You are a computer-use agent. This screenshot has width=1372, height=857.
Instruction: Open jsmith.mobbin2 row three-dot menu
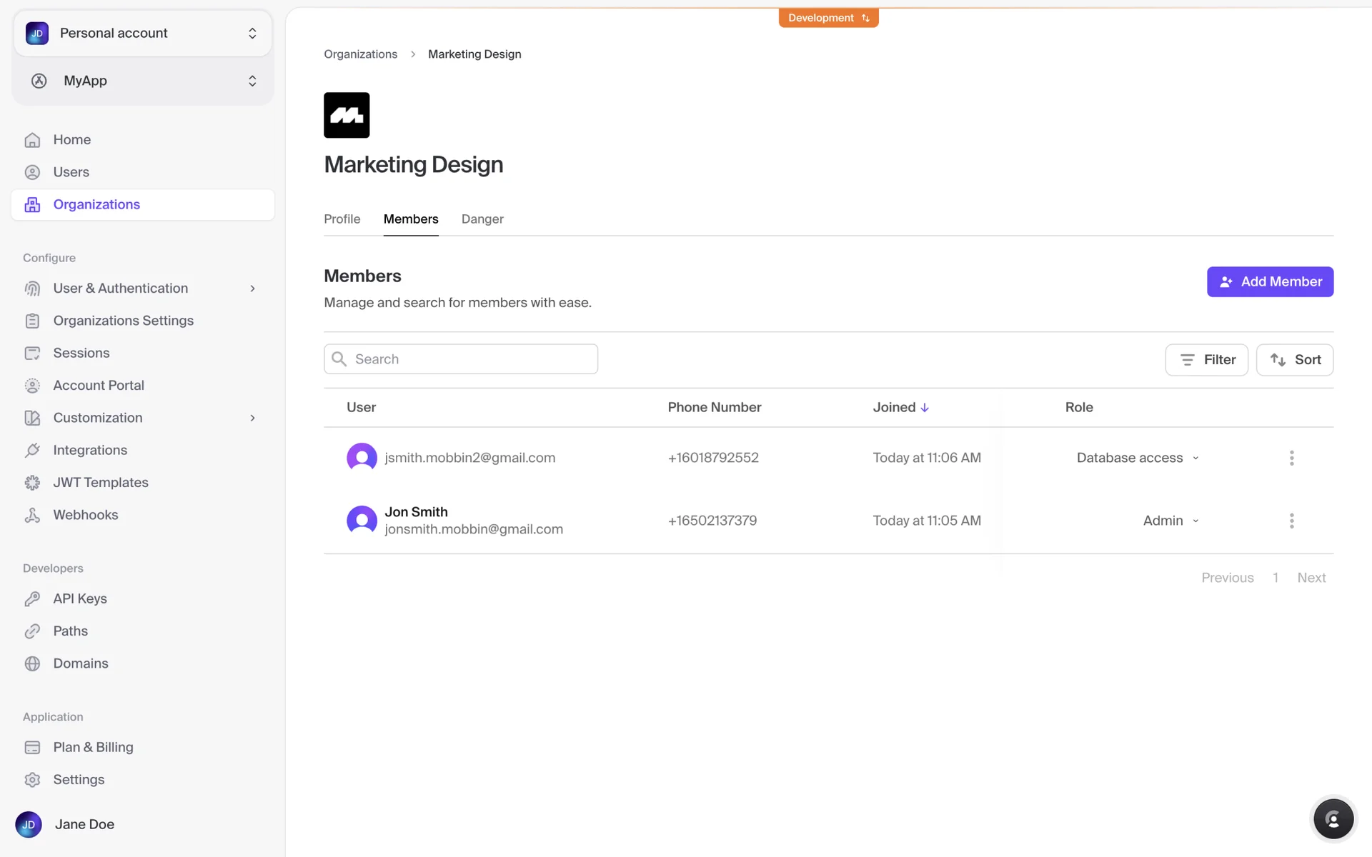pyautogui.click(x=1291, y=458)
